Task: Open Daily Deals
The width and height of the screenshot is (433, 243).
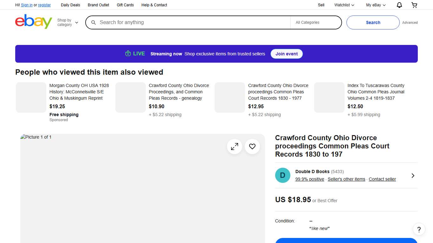Action: (x=70, y=5)
